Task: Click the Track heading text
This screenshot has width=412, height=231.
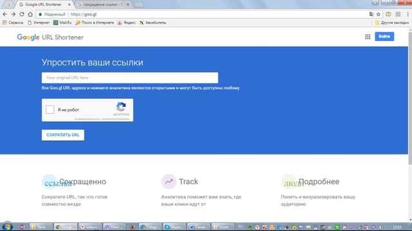Action: (x=189, y=182)
